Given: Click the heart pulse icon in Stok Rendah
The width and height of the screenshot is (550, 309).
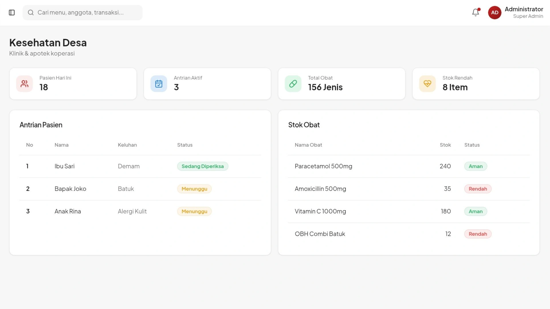Looking at the screenshot, I should (x=427, y=84).
